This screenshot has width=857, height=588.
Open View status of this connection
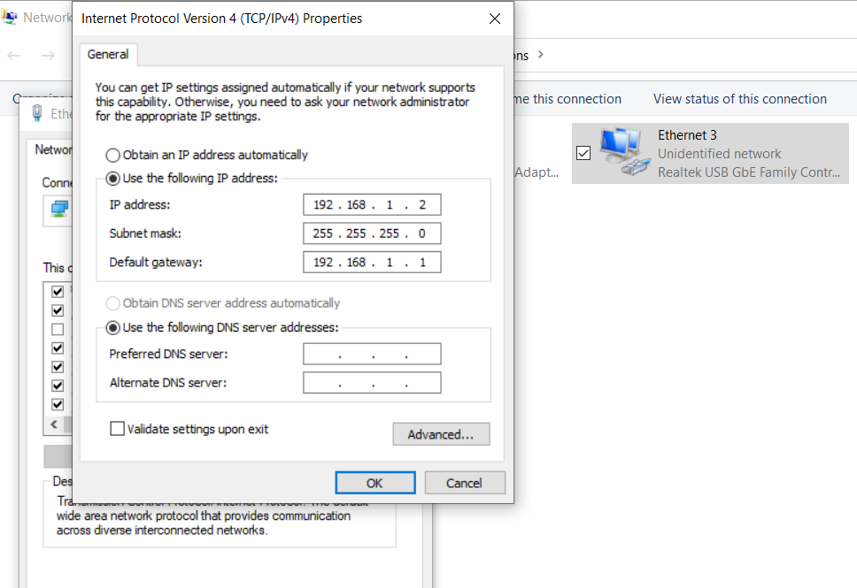pyautogui.click(x=739, y=99)
